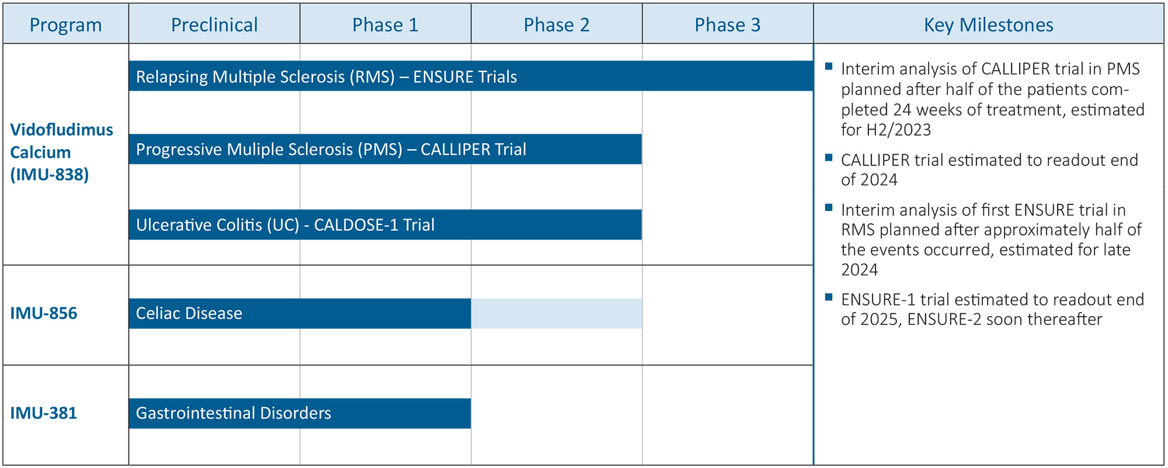
Task: Select the Program column header
Action: click(65, 25)
